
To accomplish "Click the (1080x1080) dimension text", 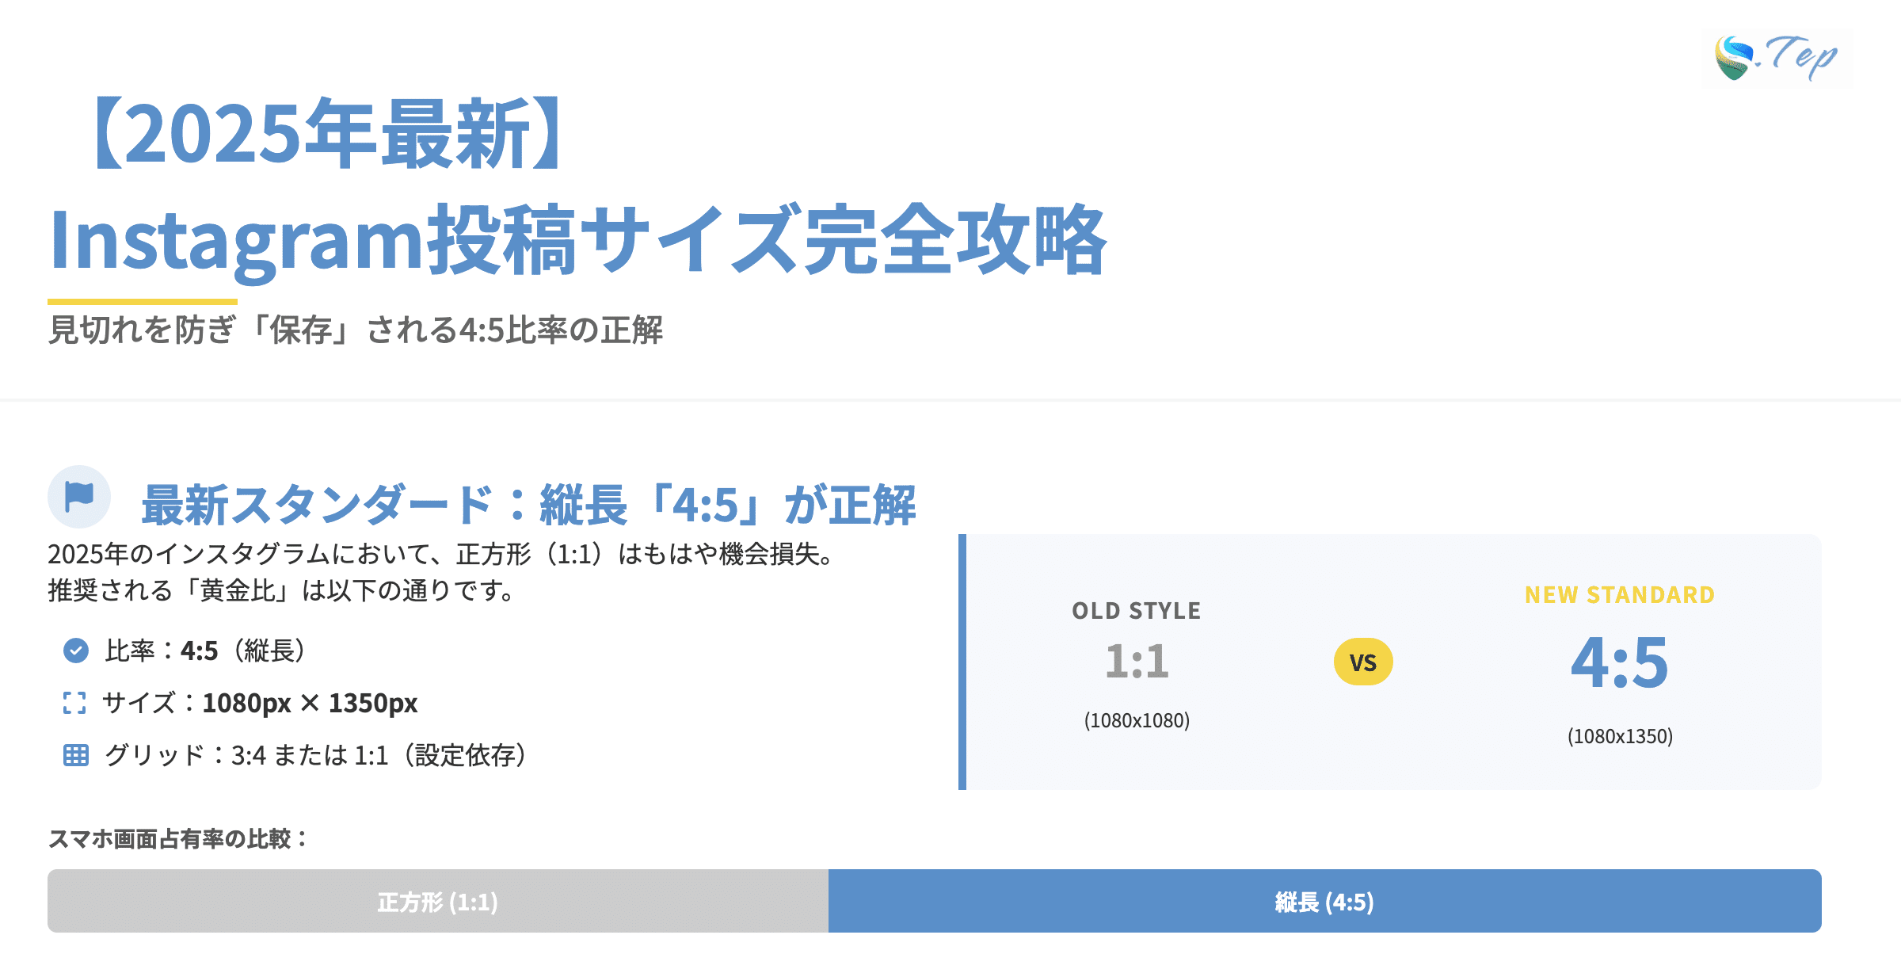I will point(1137,720).
